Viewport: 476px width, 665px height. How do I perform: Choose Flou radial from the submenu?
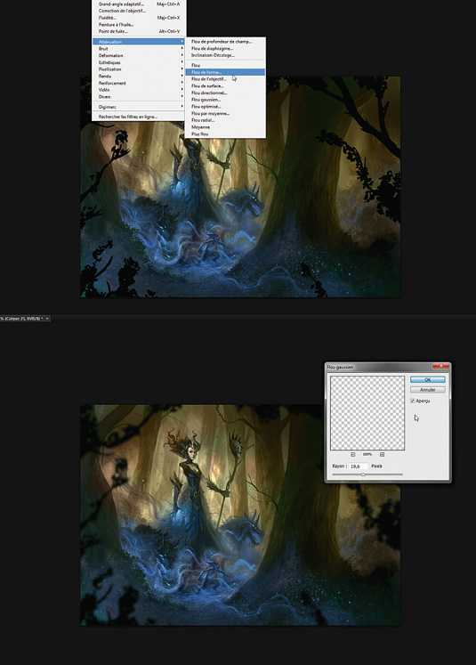coord(203,120)
